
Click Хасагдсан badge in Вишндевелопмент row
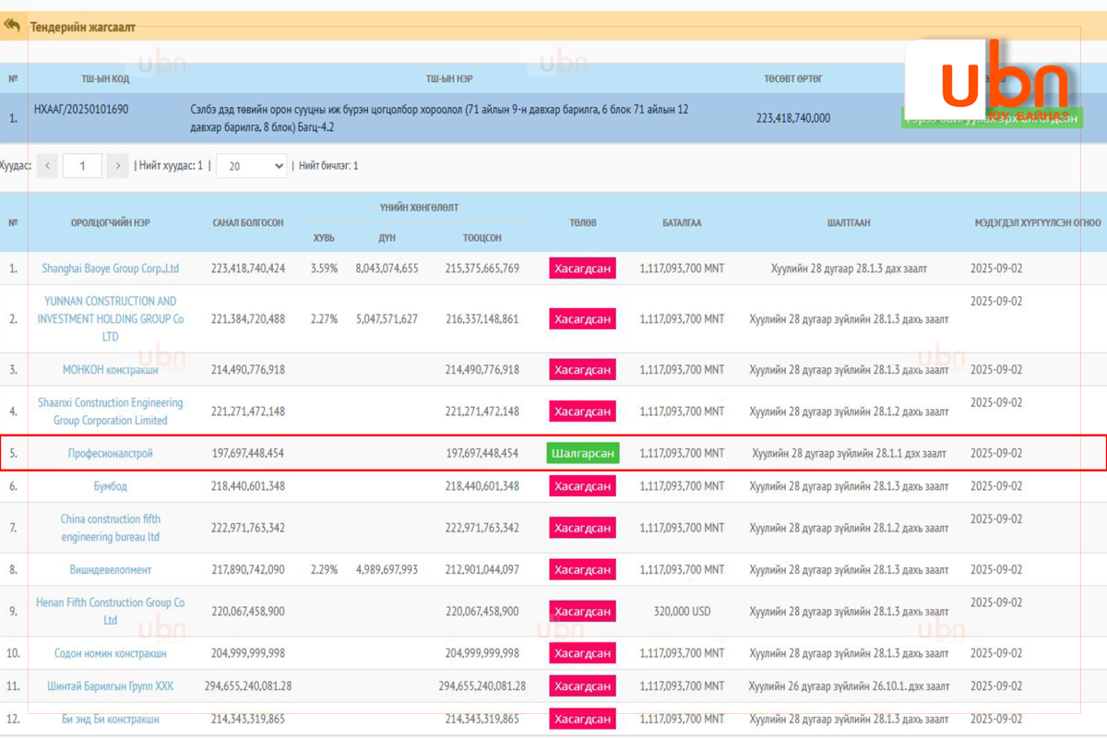click(x=582, y=570)
